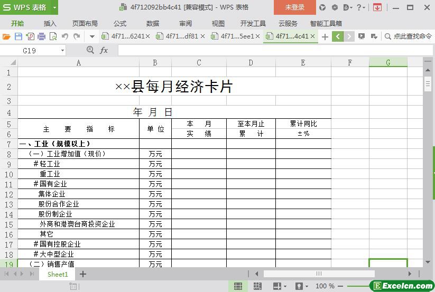Viewport: 435px width, 292px height.
Task: Open the 视图 ribbon tab
Action: point(218,24)
